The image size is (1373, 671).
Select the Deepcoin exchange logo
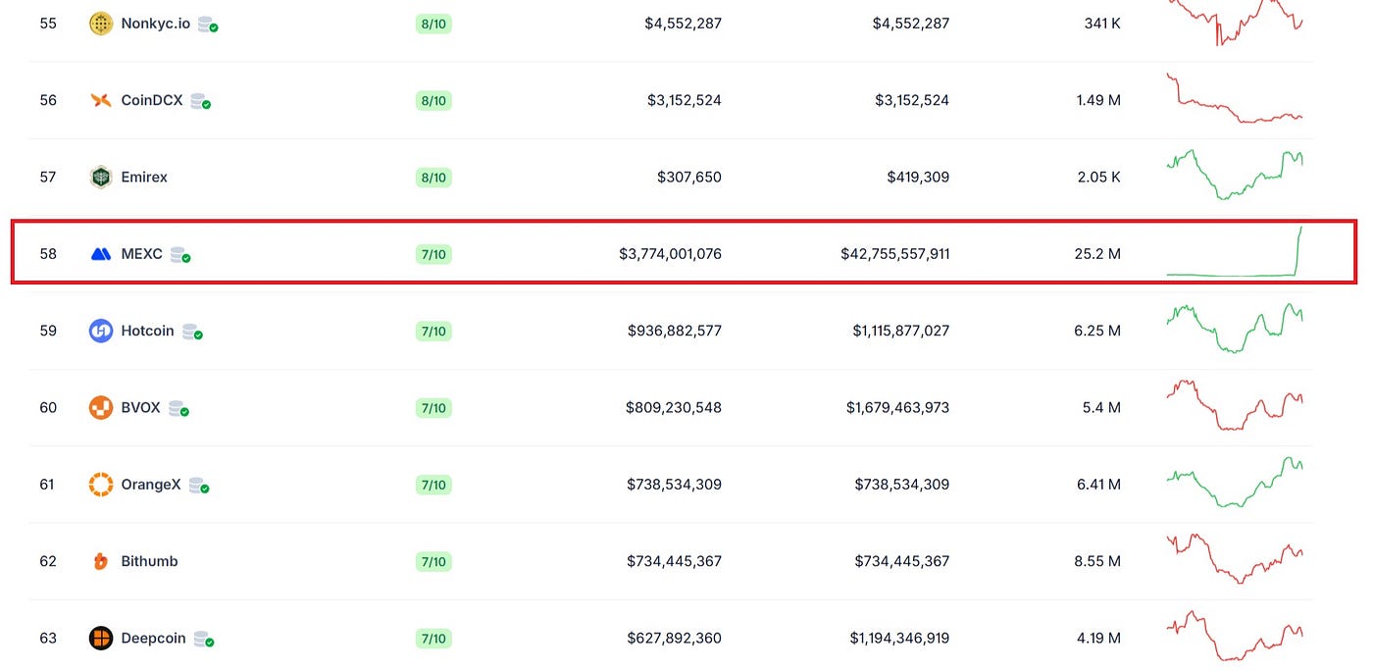tap(100, 638)
